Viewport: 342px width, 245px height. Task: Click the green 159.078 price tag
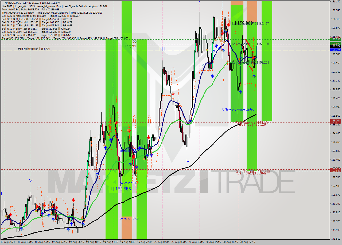tap(336, 44)
